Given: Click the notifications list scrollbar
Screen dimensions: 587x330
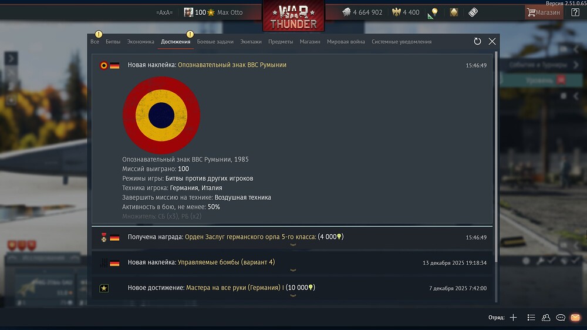Looking at the screenshot, I should [x=497, y=157].
